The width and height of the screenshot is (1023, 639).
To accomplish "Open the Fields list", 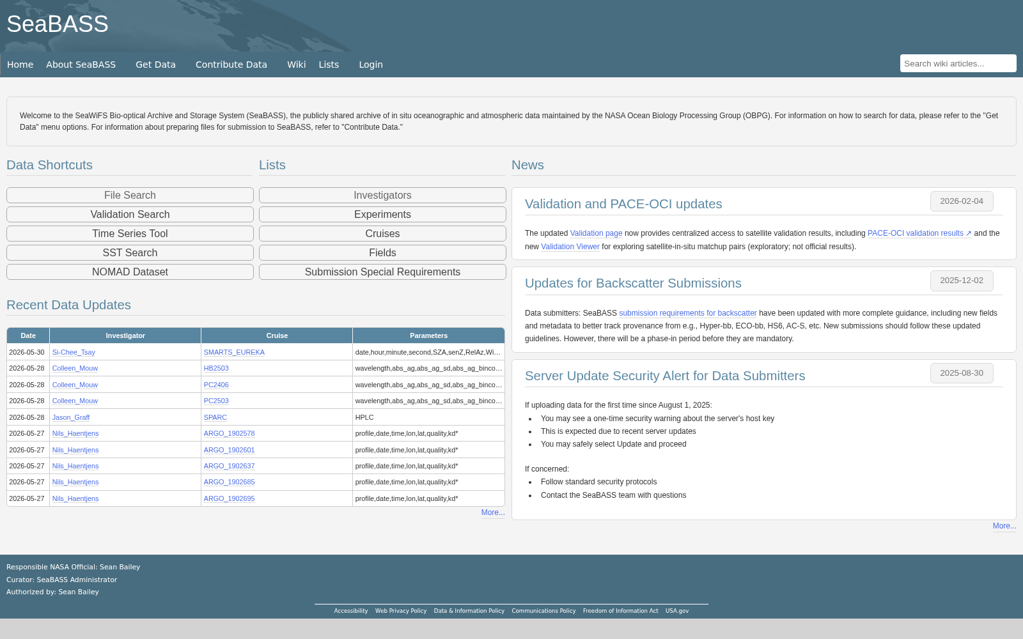I will tap(382, 253).
